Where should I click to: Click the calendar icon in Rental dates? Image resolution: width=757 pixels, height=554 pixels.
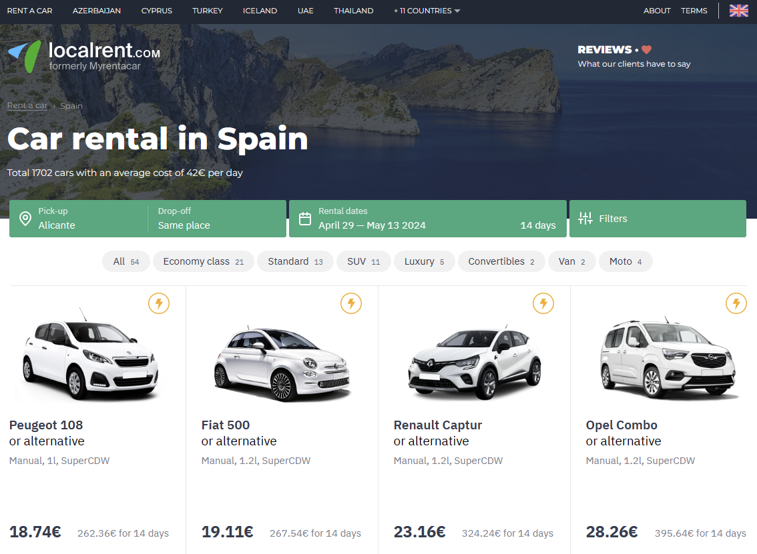[305, 219]
